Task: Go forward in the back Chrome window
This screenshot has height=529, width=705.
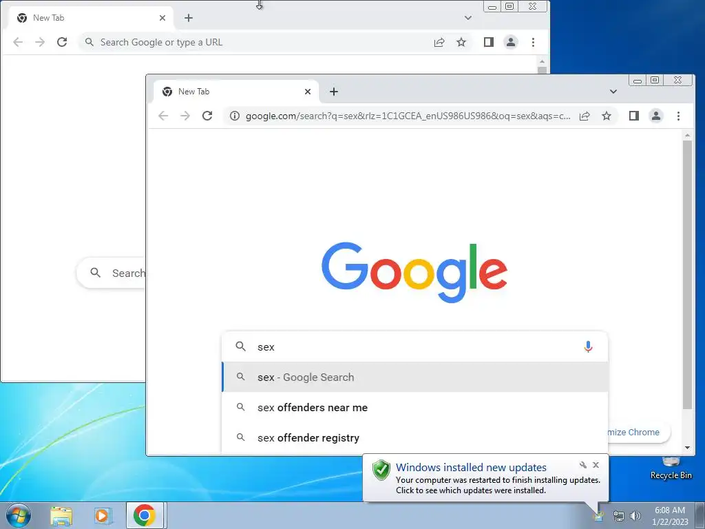Action: click(40, 42)
